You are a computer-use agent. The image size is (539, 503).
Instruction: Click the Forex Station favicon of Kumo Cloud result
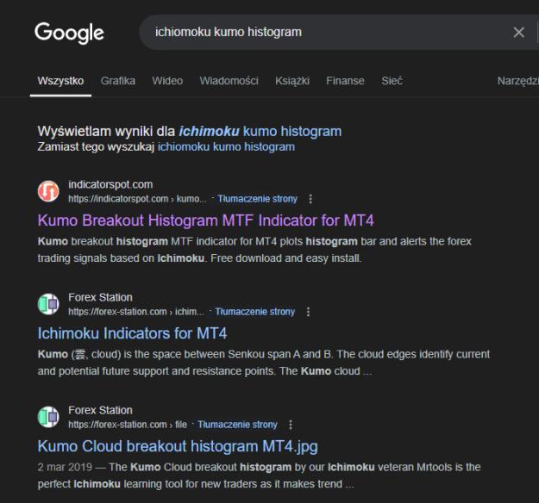[x=48, y=417]
